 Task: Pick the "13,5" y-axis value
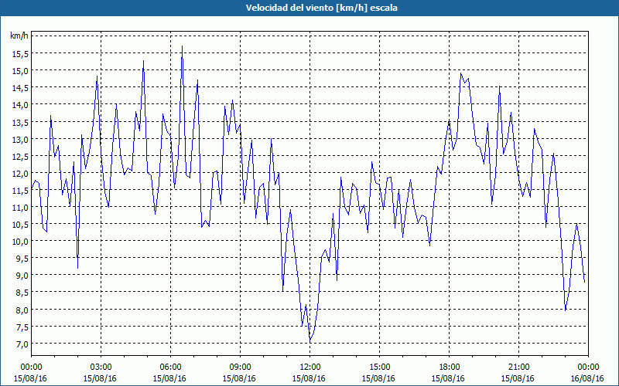point(20,122)
